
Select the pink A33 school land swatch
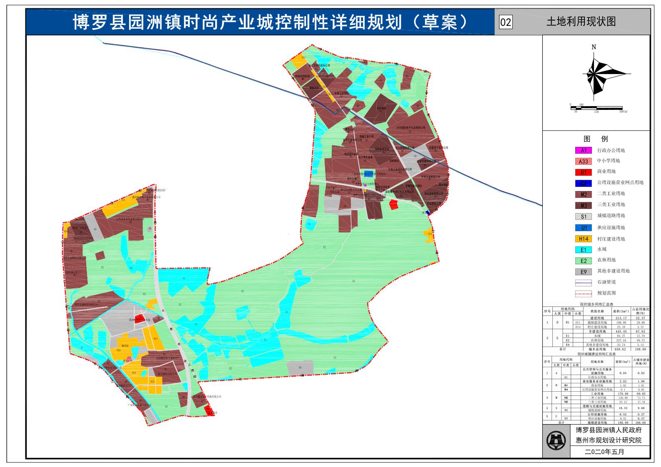583,161
